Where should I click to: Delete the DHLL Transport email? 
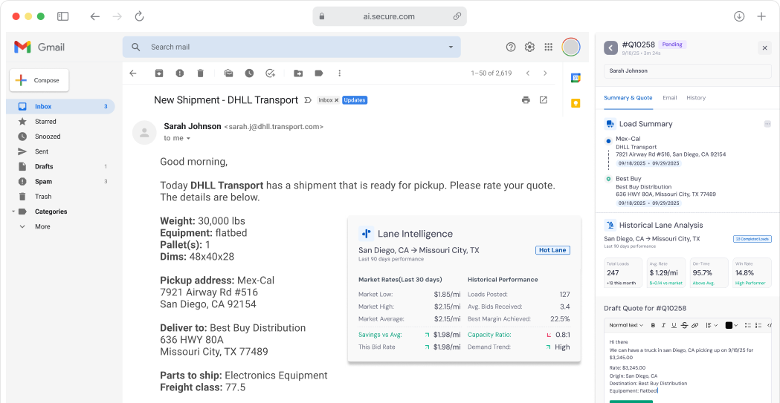(x=201, y=73)
